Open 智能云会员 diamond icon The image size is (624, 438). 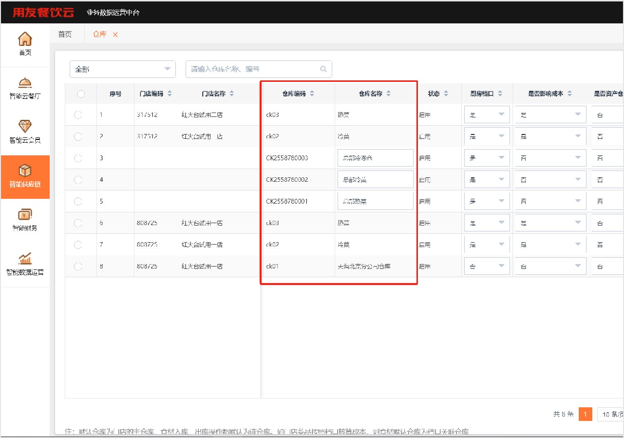pos(25,127)
